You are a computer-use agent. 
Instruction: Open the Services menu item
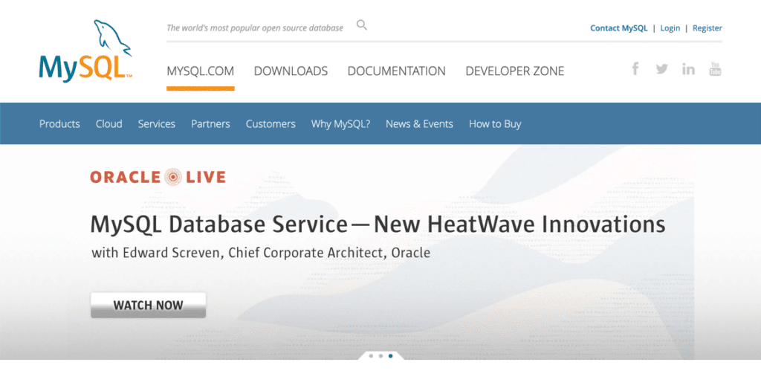coord(156,124)
